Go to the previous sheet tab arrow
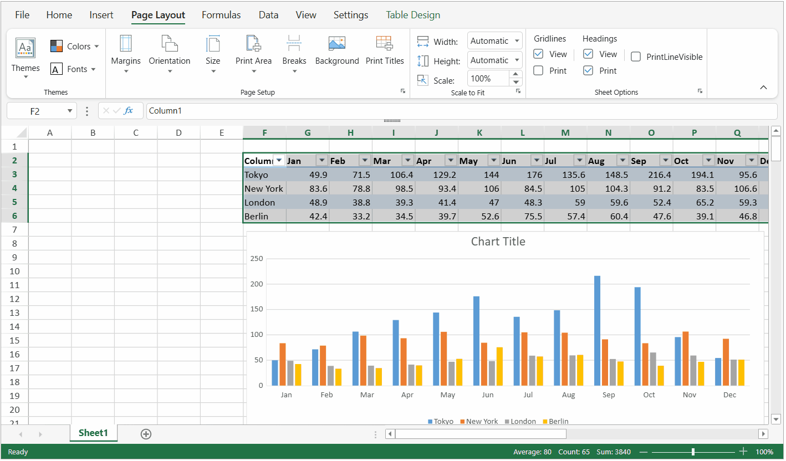This screenshot has width=786, height=461. tap(21, 434)
